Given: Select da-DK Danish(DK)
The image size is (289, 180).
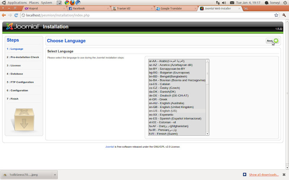Looking at the screenshot, I should click(x=177, y=92).
